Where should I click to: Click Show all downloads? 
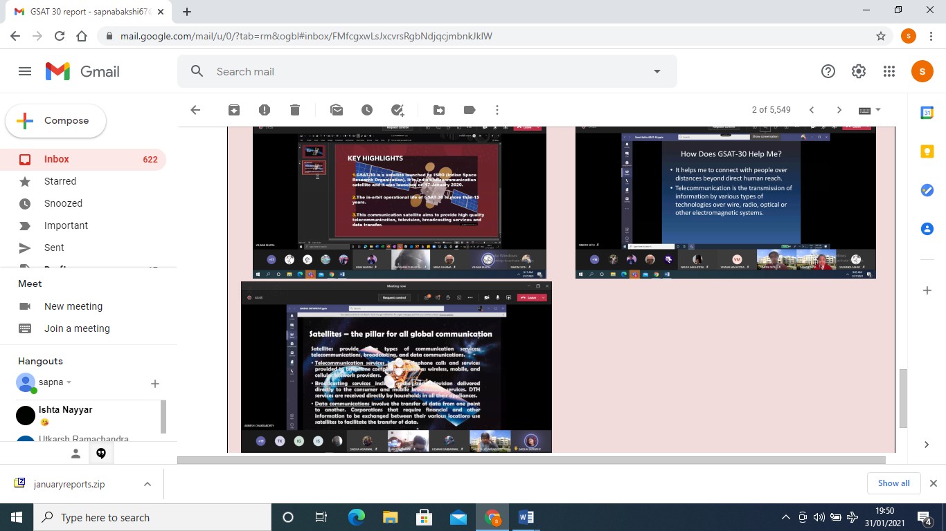[893, 483]
